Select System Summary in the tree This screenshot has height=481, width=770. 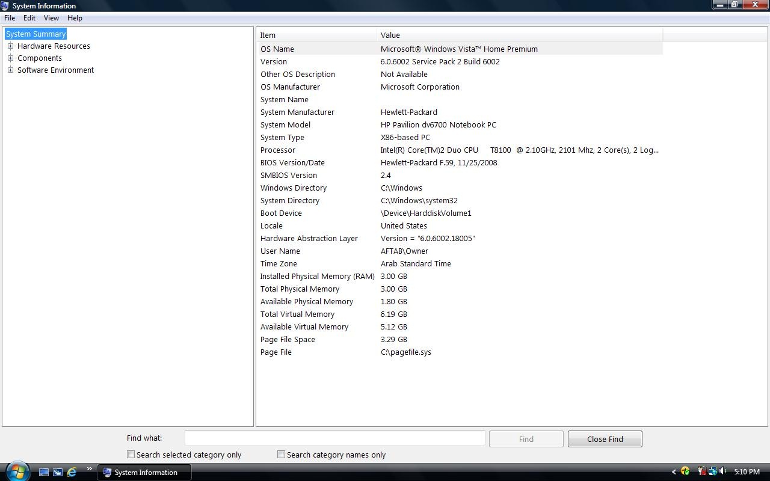(35, 34)
